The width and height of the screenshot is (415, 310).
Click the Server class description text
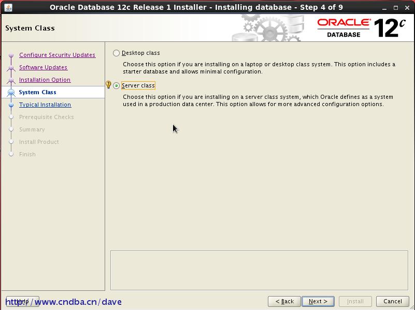coord(258,100)
